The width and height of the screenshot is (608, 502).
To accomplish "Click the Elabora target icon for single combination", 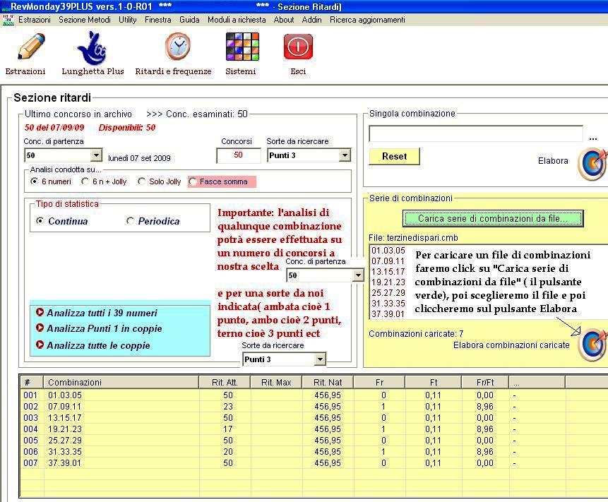I will click(592, 163).
